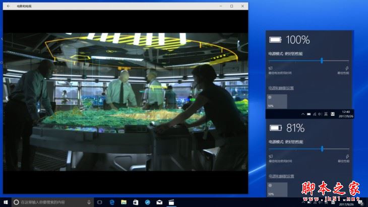The image size is (368, 207).
Task: Click best battery life icon in 81% panel
Action: 271,156
